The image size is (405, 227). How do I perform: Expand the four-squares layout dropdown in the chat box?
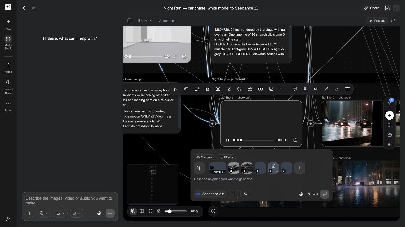[x=76, y=213]
